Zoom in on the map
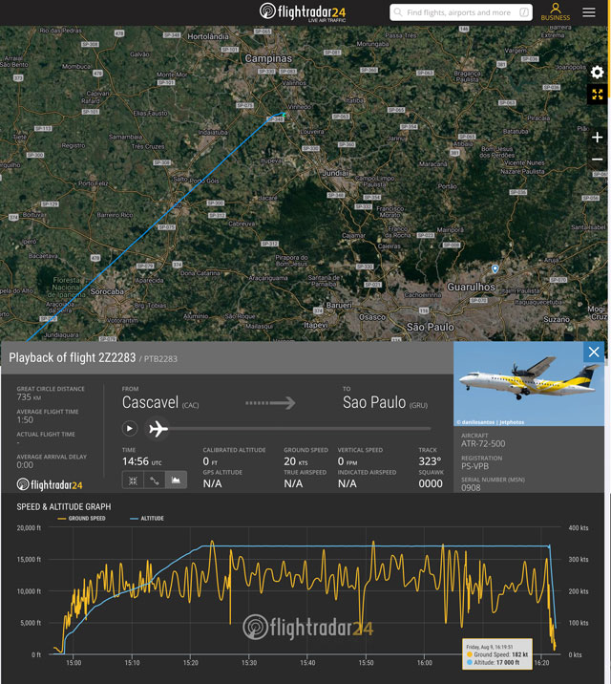This screenshot has height=684, width=611. [597, 138]
